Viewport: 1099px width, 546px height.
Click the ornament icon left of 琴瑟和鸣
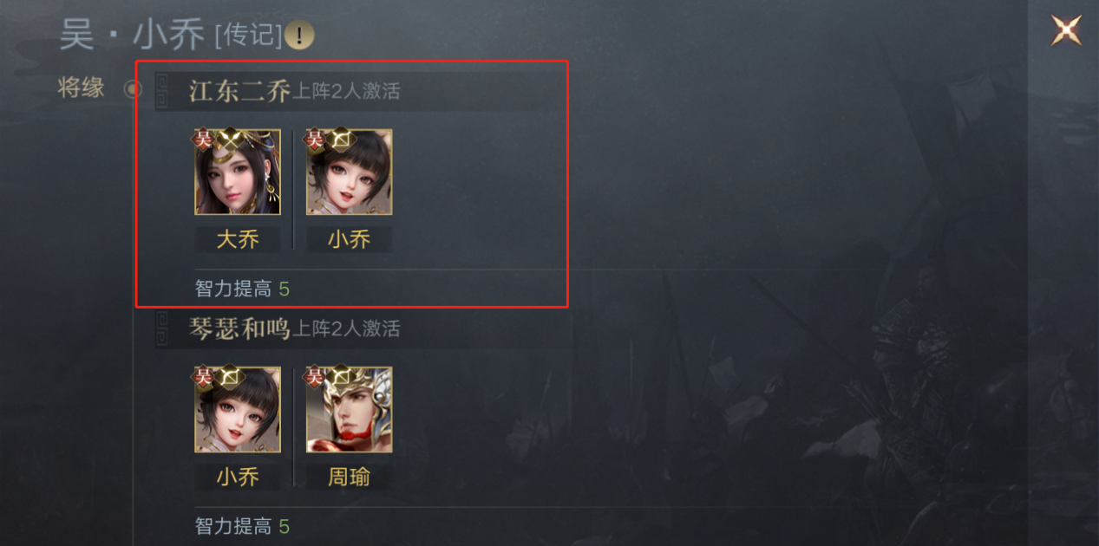(x=161, y=328)
